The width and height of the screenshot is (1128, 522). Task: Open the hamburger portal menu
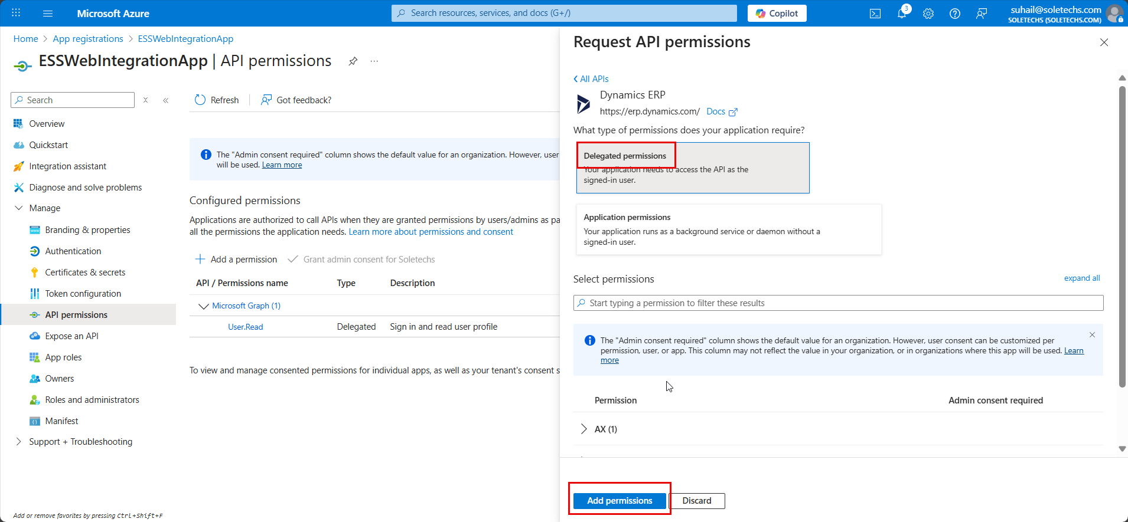tap(48, 13)
